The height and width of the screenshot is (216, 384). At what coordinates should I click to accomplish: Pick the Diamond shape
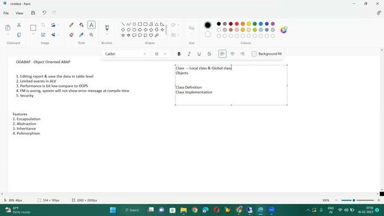[x=123, y=29]
